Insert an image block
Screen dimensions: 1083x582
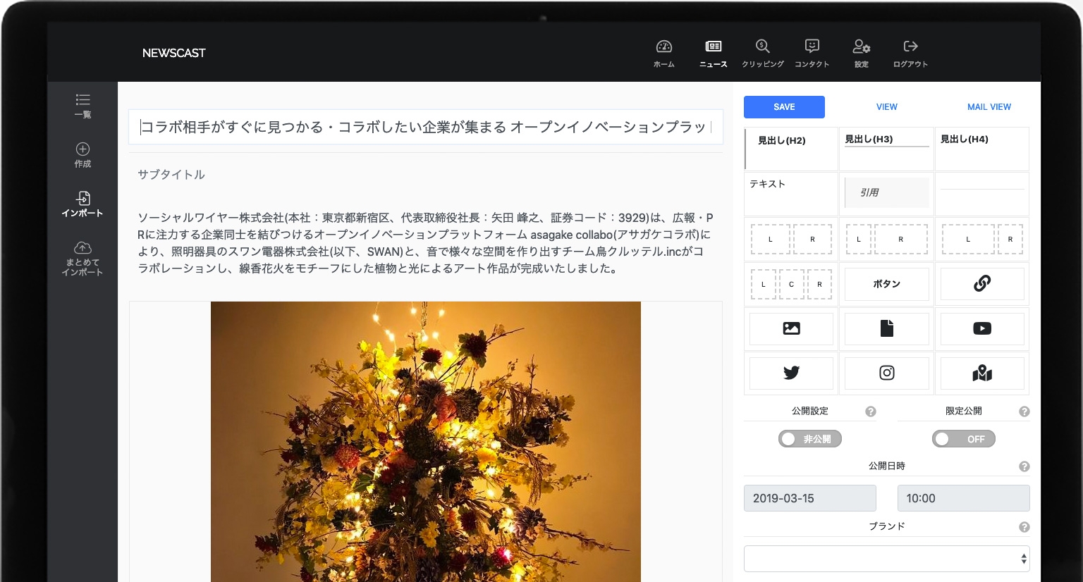click(791, 328)
